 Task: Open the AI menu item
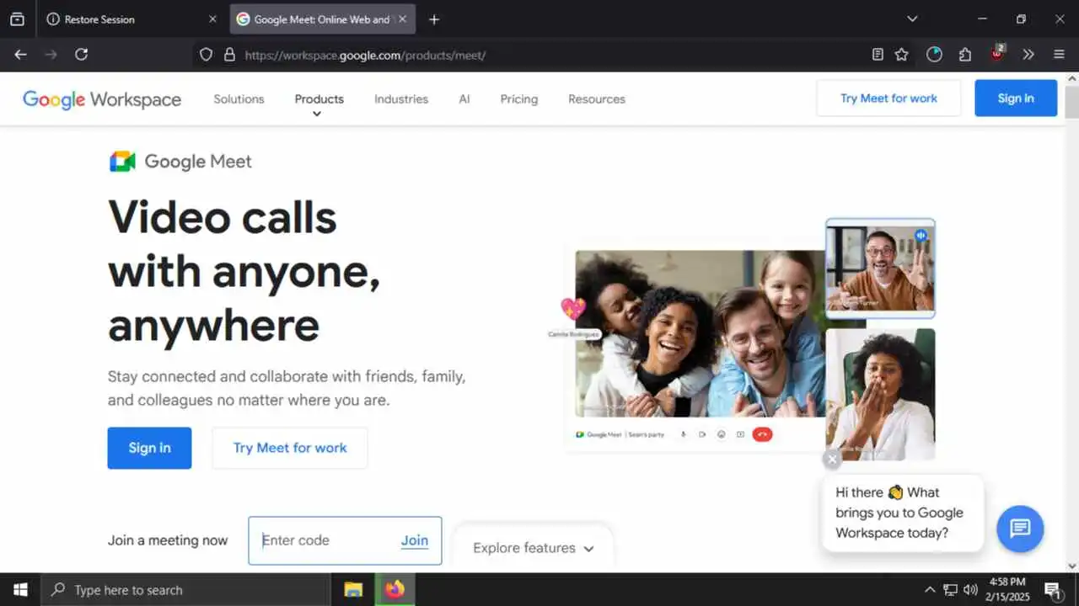click(464, 99)
